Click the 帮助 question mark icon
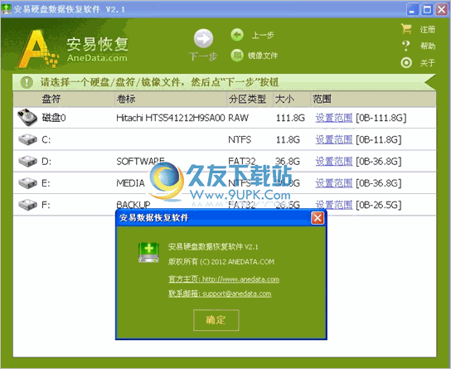Viewport: 451px width, 369px height. click(x=406, y=46)
